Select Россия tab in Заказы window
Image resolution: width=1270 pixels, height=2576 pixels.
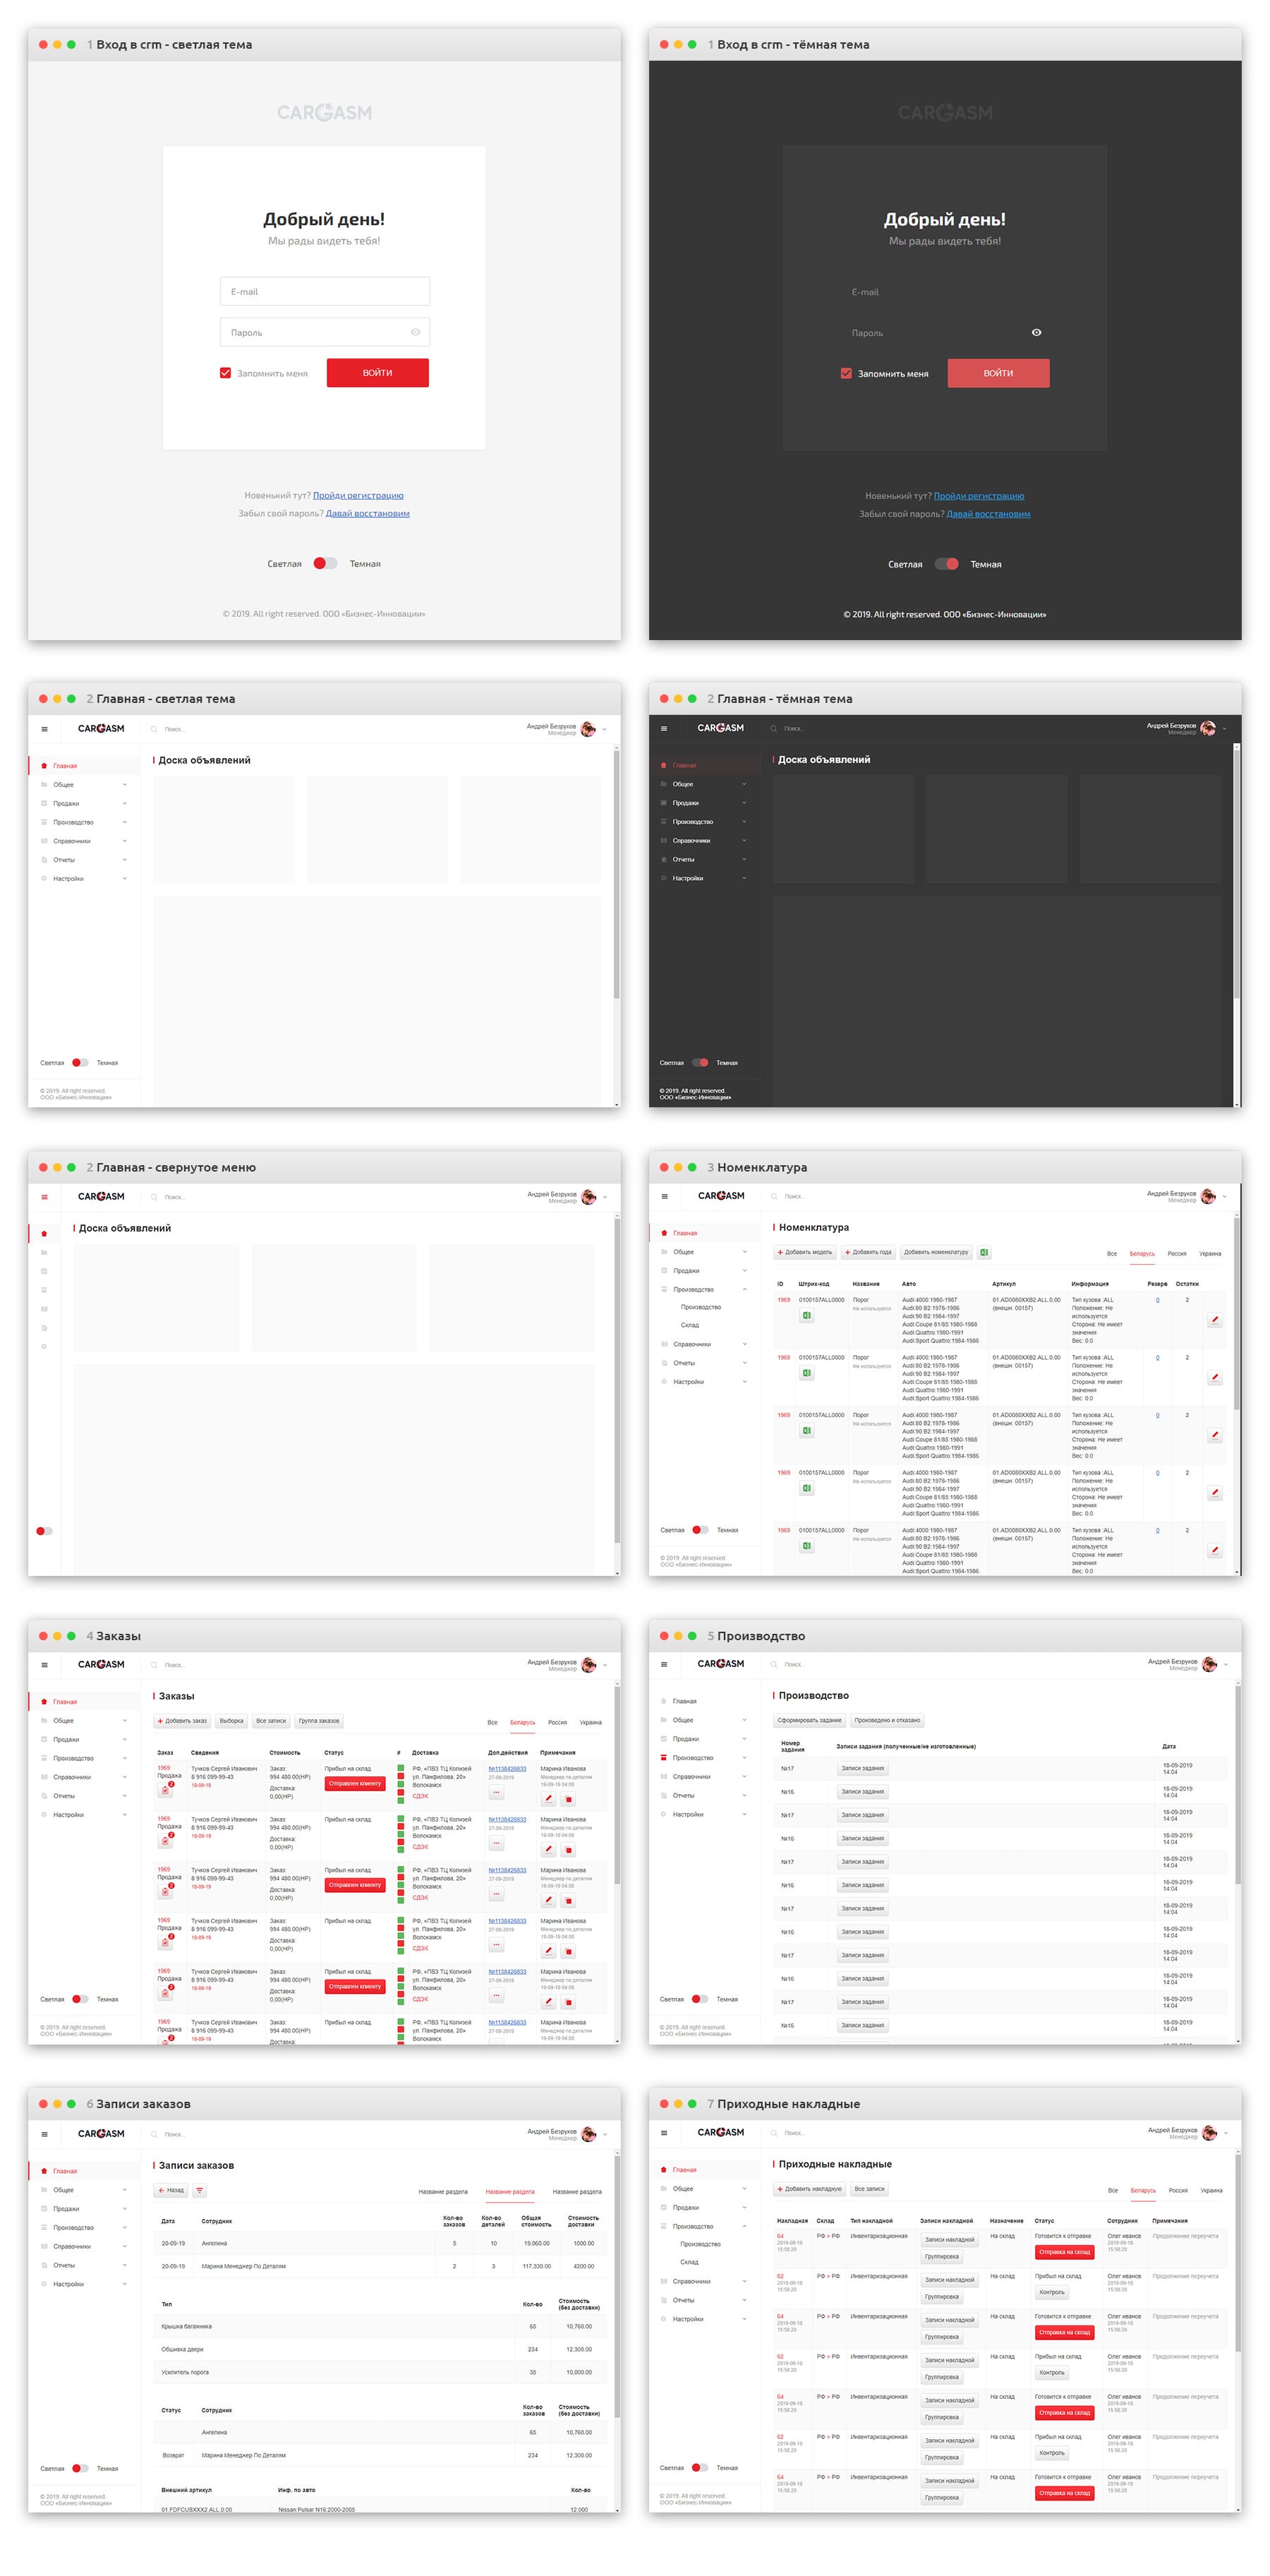pyautogui.click(x=558, y=1722)
